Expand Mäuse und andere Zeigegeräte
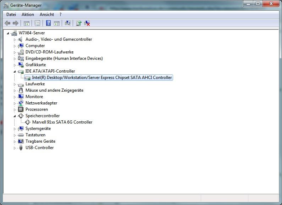 15,91
